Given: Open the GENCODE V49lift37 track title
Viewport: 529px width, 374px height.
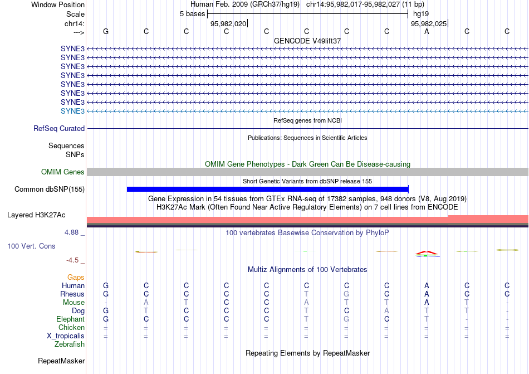Looking at the screenshot, I should coord(307,41).
